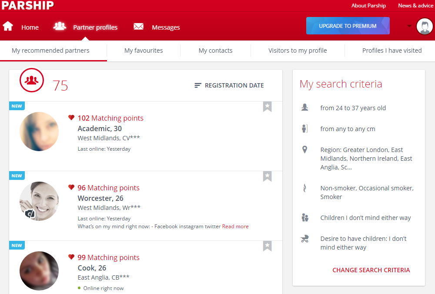435x294 pixels.
Task: Switch to My favourites tab
Action: click(x=144, y=51)
